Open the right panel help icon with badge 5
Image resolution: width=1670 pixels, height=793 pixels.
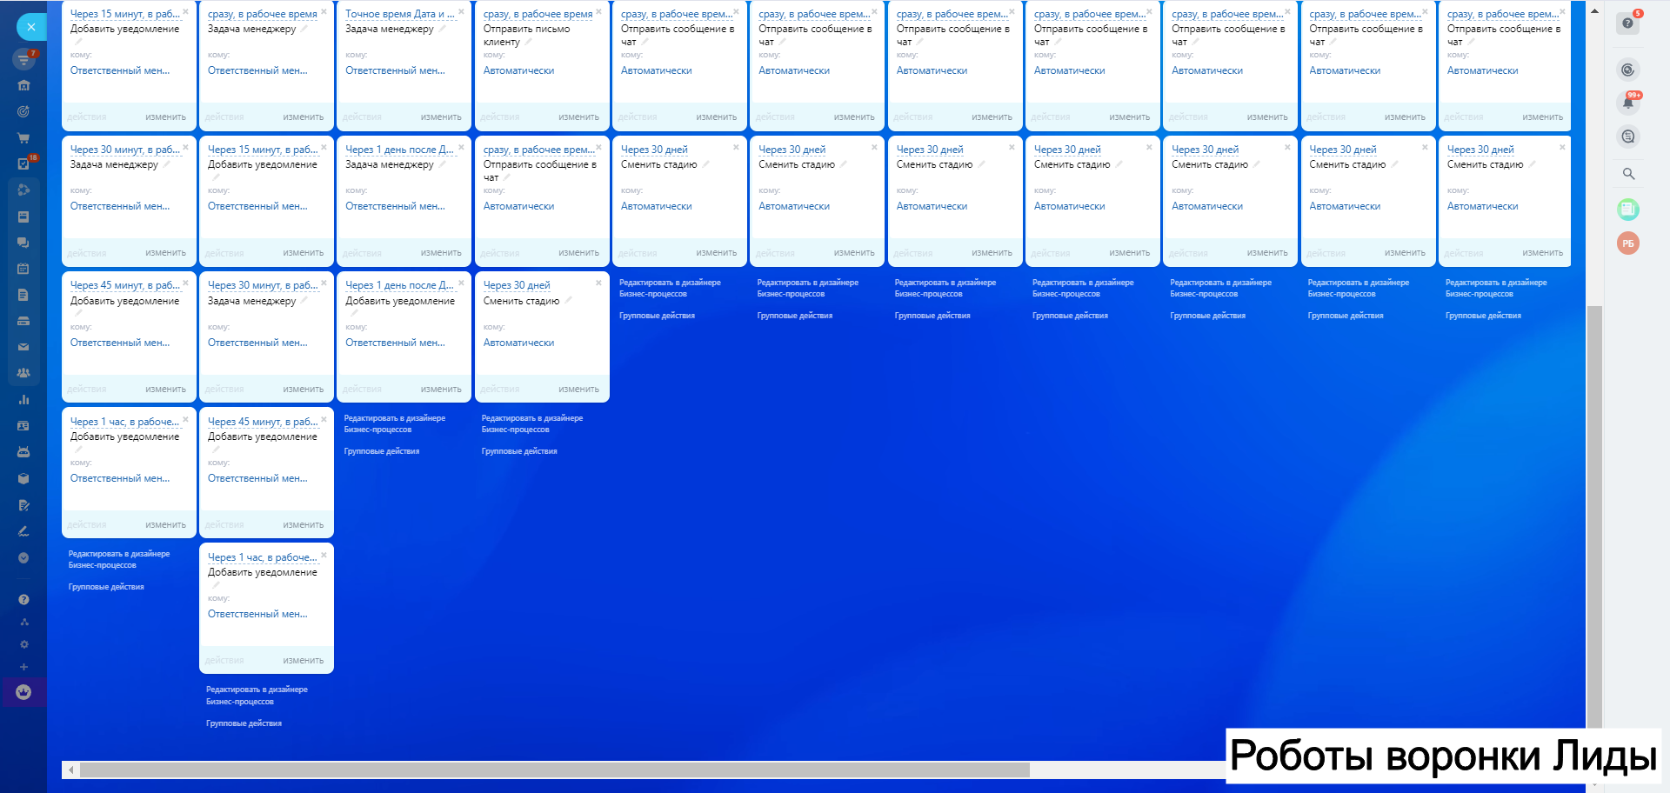point(1628,23)
